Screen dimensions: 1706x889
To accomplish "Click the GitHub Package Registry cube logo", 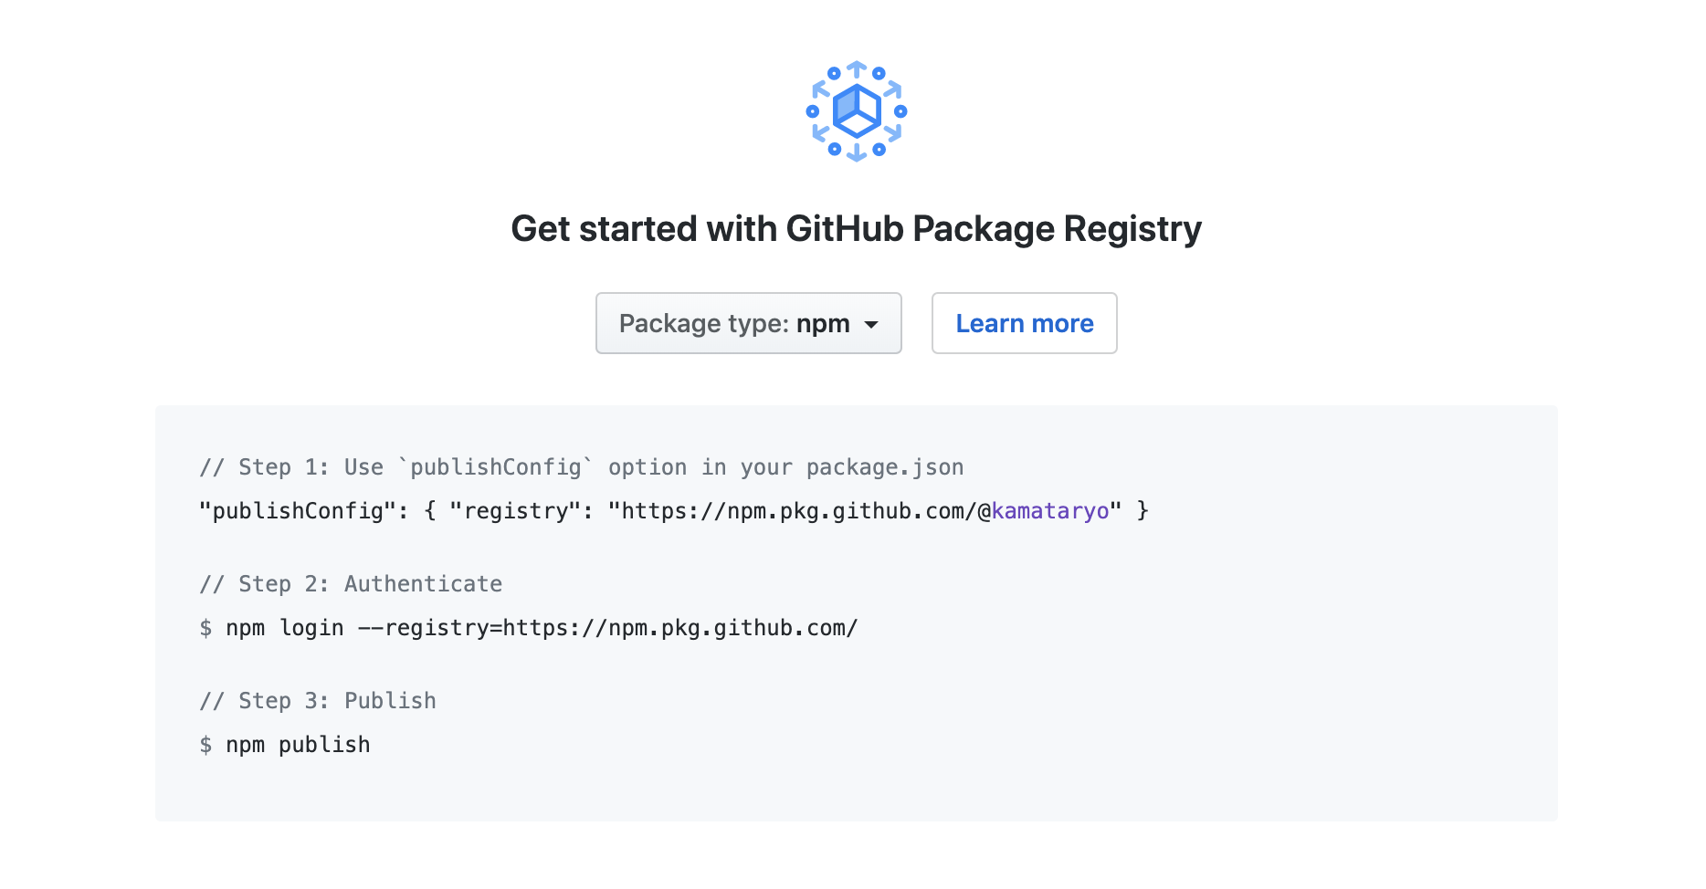I will pos(855,110).
